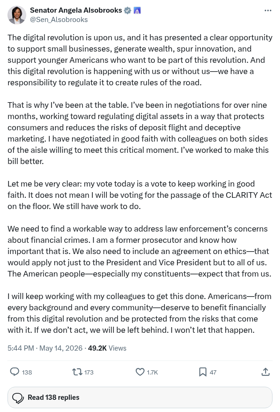Open the Read 138 replies button
280x412 pixels.
[140, 397]
